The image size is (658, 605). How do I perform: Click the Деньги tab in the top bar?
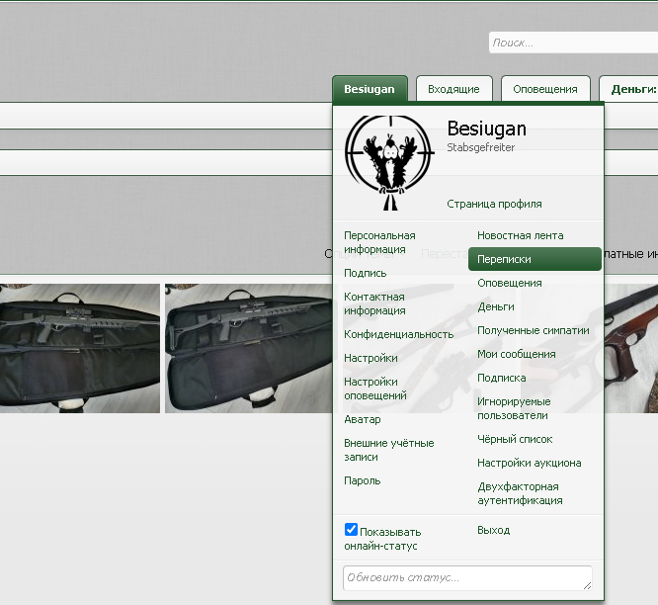(x=628, y=89)
